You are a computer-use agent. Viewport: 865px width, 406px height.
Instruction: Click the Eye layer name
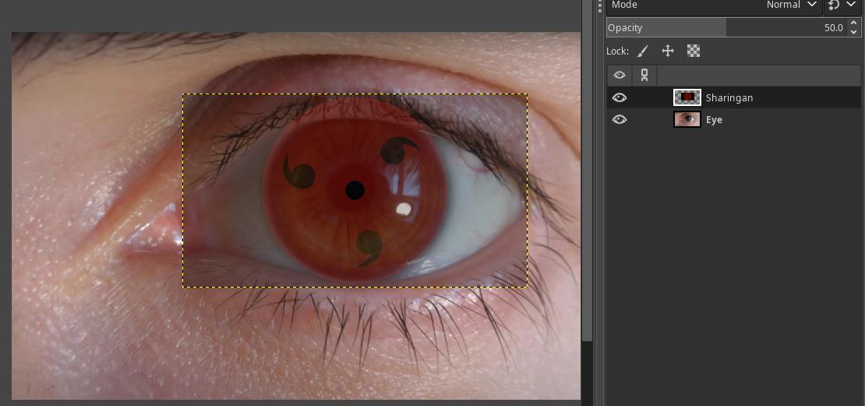tap(714, 120)
